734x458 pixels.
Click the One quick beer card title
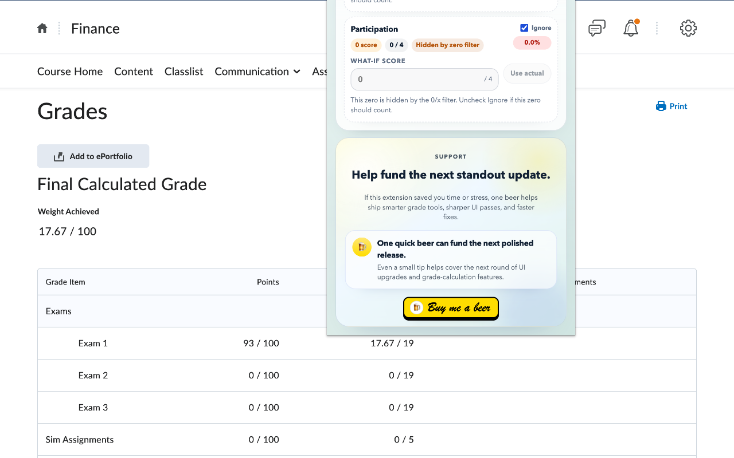455,249
